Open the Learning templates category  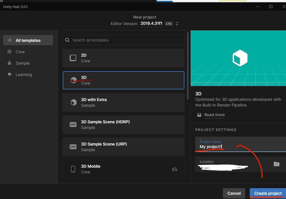(24, 75)
